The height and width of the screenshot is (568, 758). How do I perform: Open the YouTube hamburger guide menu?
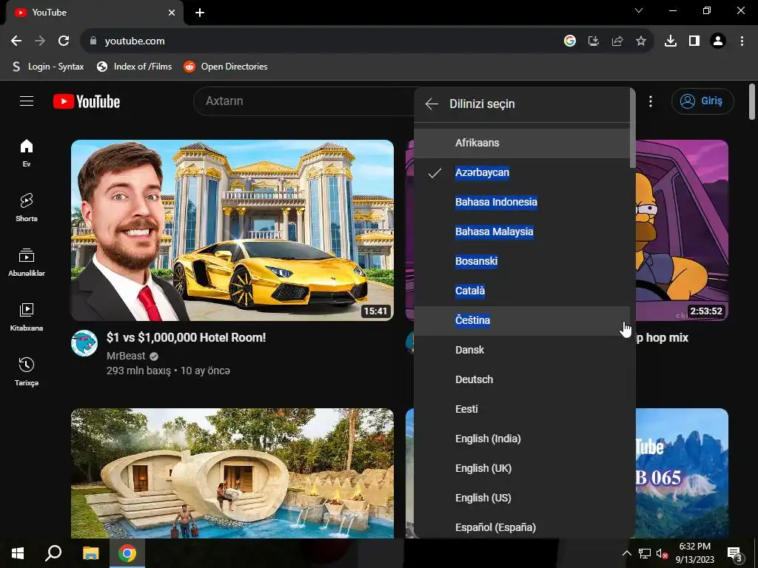click(27, 101)
